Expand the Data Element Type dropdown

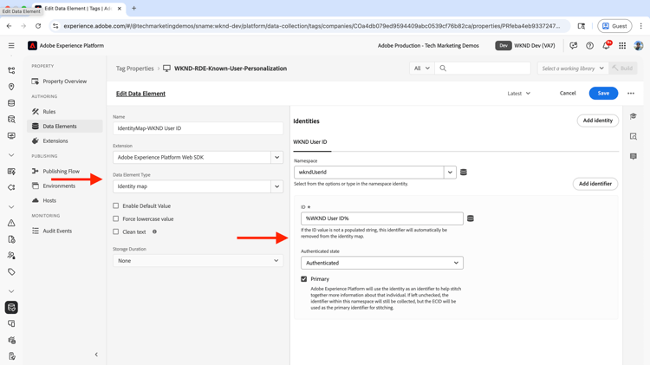277,186
